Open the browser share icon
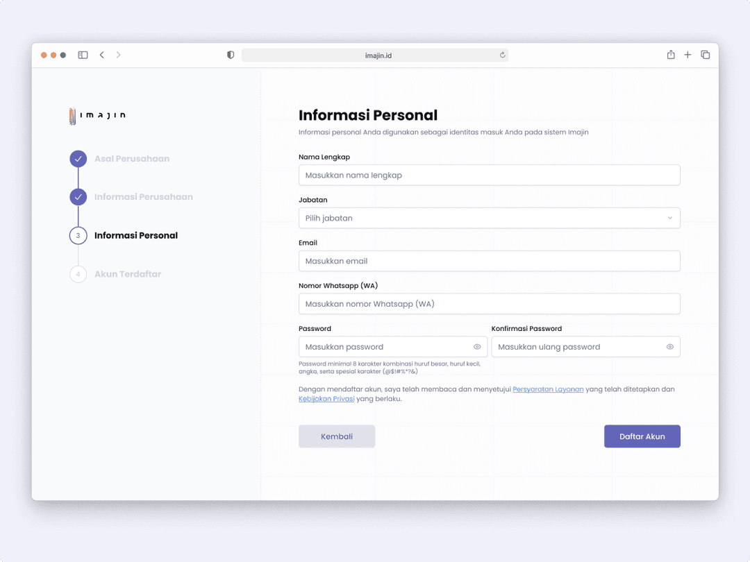 click(x=671, y=55)
